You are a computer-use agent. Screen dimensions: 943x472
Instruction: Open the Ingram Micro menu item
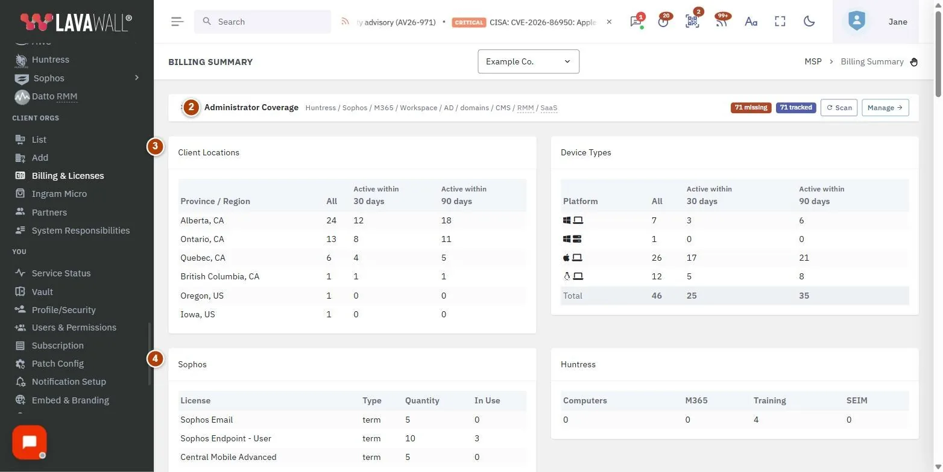[59, 194]
